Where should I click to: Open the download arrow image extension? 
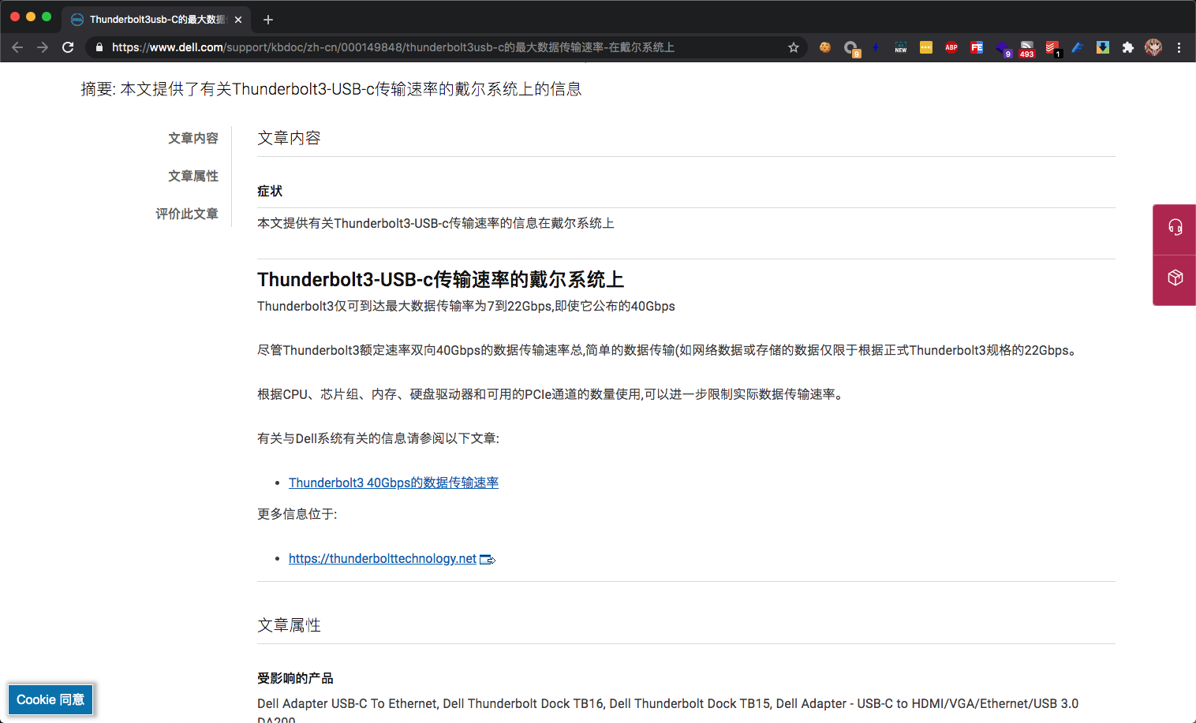click(1103, 47)
